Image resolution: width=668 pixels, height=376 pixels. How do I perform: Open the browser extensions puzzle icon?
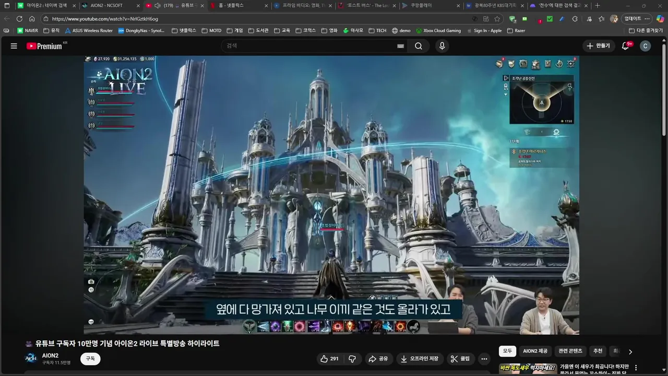tap(575, 19)
